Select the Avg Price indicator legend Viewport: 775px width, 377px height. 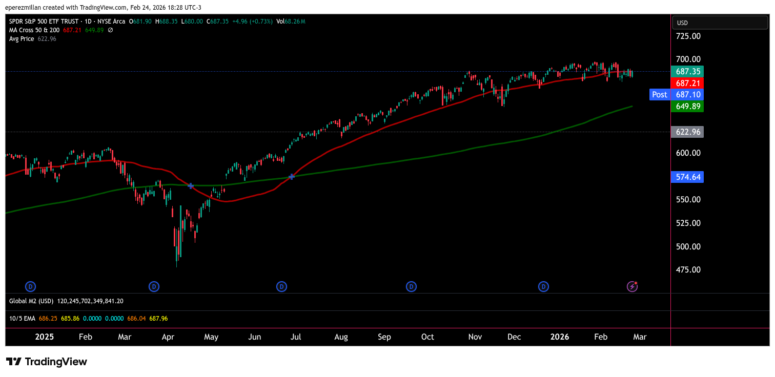[x=22, y=39]
